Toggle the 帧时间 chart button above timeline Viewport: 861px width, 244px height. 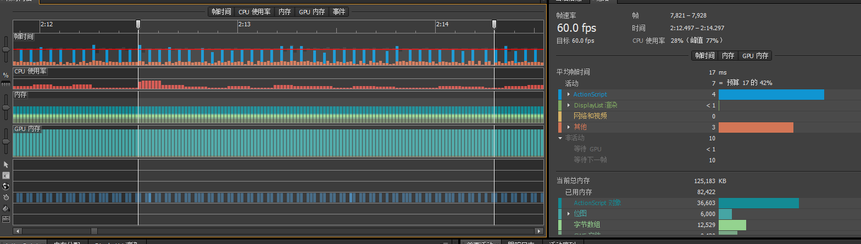tap(221, 12)
